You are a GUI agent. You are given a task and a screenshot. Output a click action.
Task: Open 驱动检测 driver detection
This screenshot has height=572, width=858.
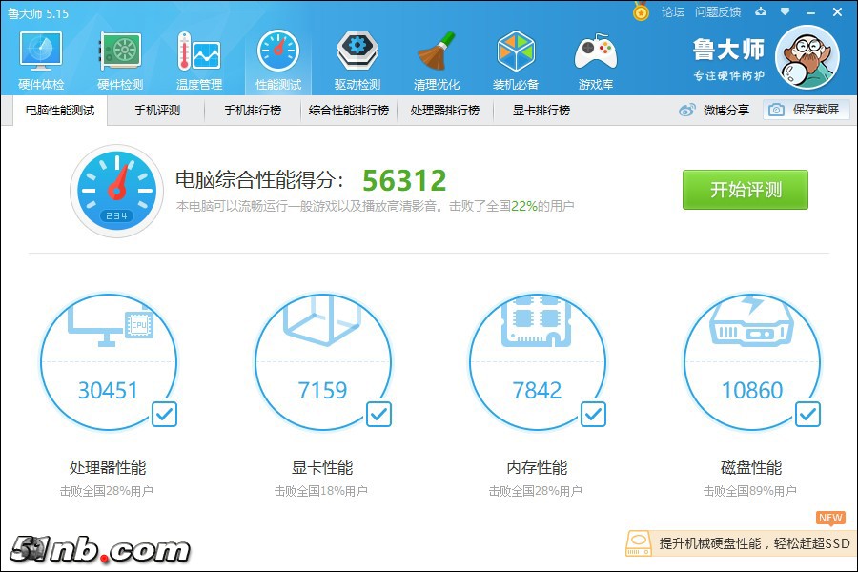(x=357, y=59)
